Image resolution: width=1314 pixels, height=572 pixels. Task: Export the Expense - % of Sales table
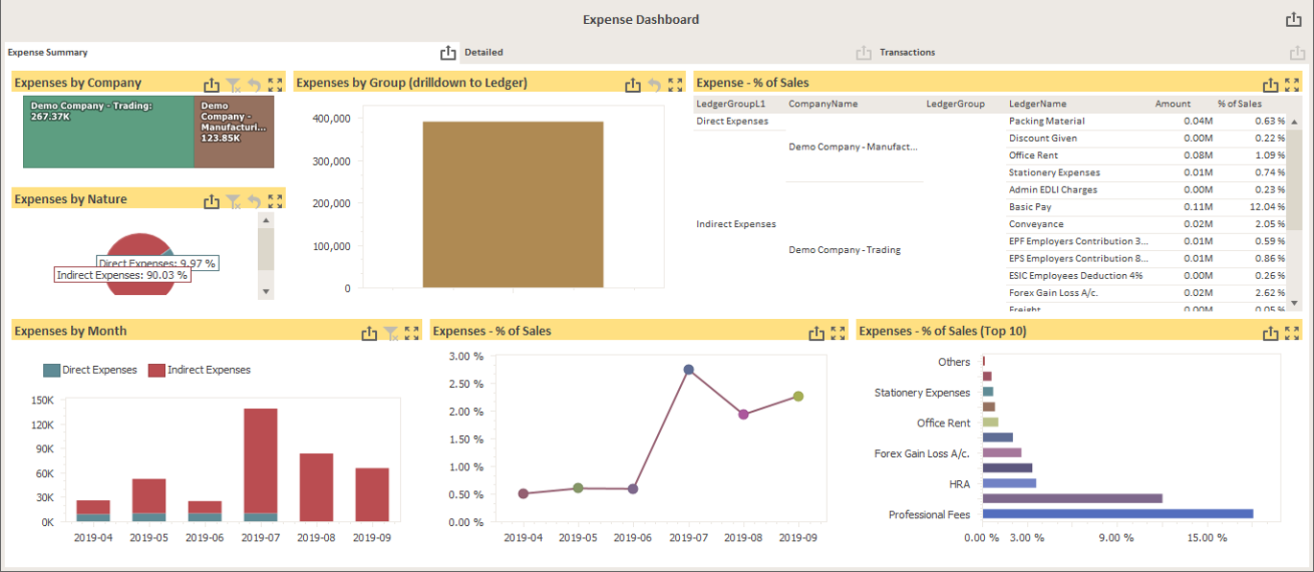click(x=1271, y=82)
